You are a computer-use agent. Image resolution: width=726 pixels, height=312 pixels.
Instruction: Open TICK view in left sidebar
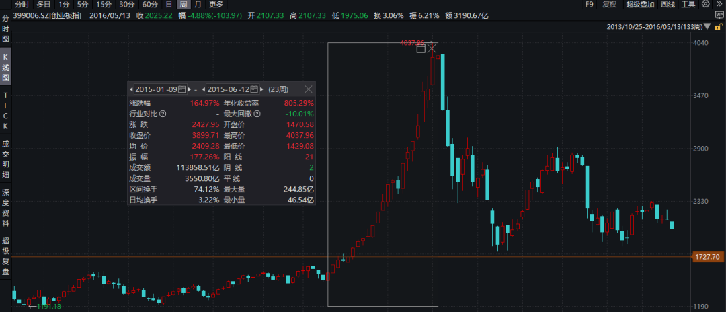5,110
